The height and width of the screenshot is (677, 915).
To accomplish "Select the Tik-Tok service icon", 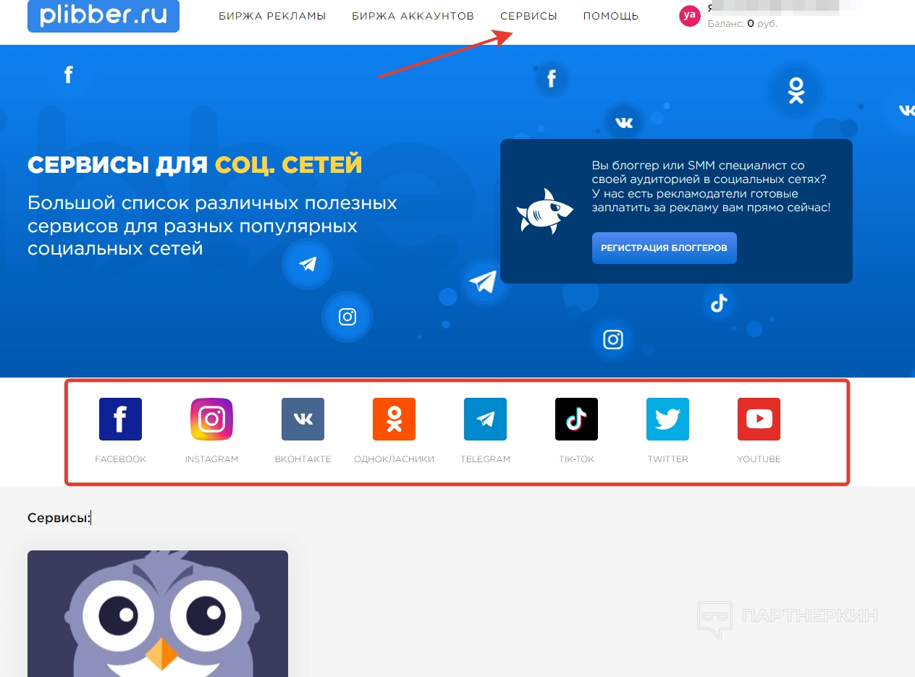I will (576, 419).
